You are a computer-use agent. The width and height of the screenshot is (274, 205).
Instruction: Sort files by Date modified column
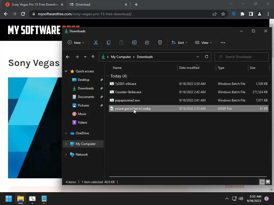coord(189,68)
